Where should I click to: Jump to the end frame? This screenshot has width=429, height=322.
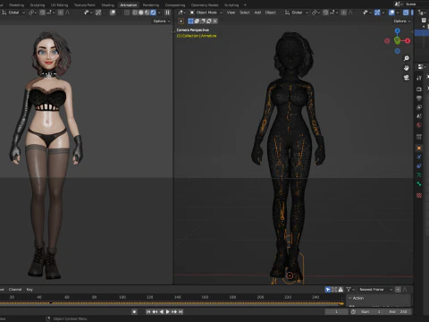tap(181, 312)
